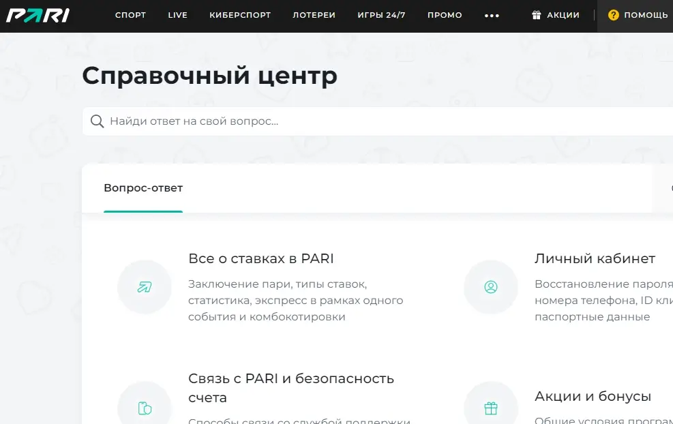Click the Все о ставках в PARI heading
Viewport: 673px width, 424px height.
pos(262,258)
